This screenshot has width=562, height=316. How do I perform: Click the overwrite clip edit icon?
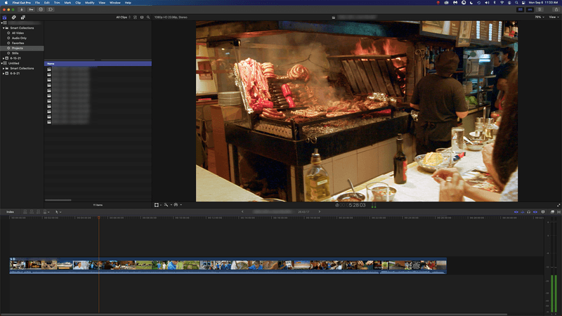click(x=46, y=212)
